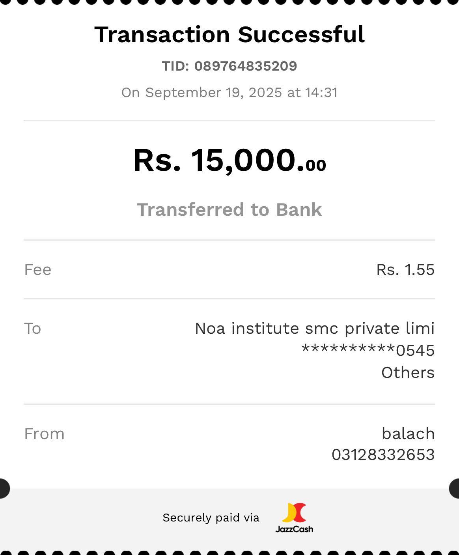Click the Rs. 15,000.00 amount
Screen dimensions: 459x555
coord(229,160)
